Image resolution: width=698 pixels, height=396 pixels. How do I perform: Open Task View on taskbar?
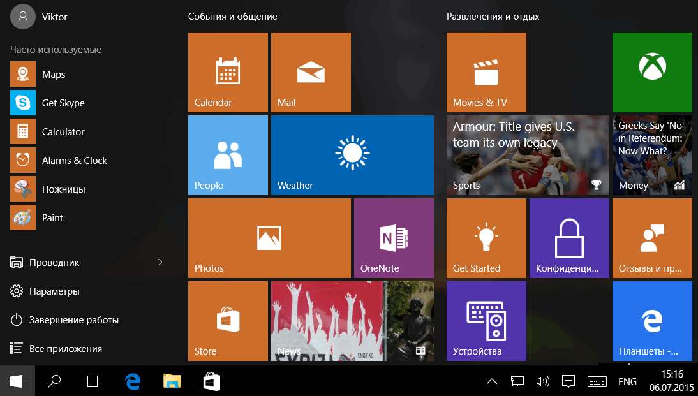point(93,381)
